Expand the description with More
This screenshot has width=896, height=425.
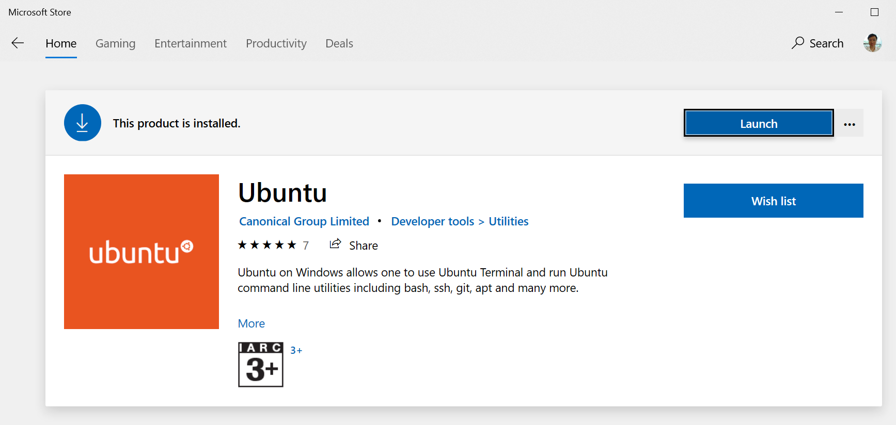tap(251, 323)
